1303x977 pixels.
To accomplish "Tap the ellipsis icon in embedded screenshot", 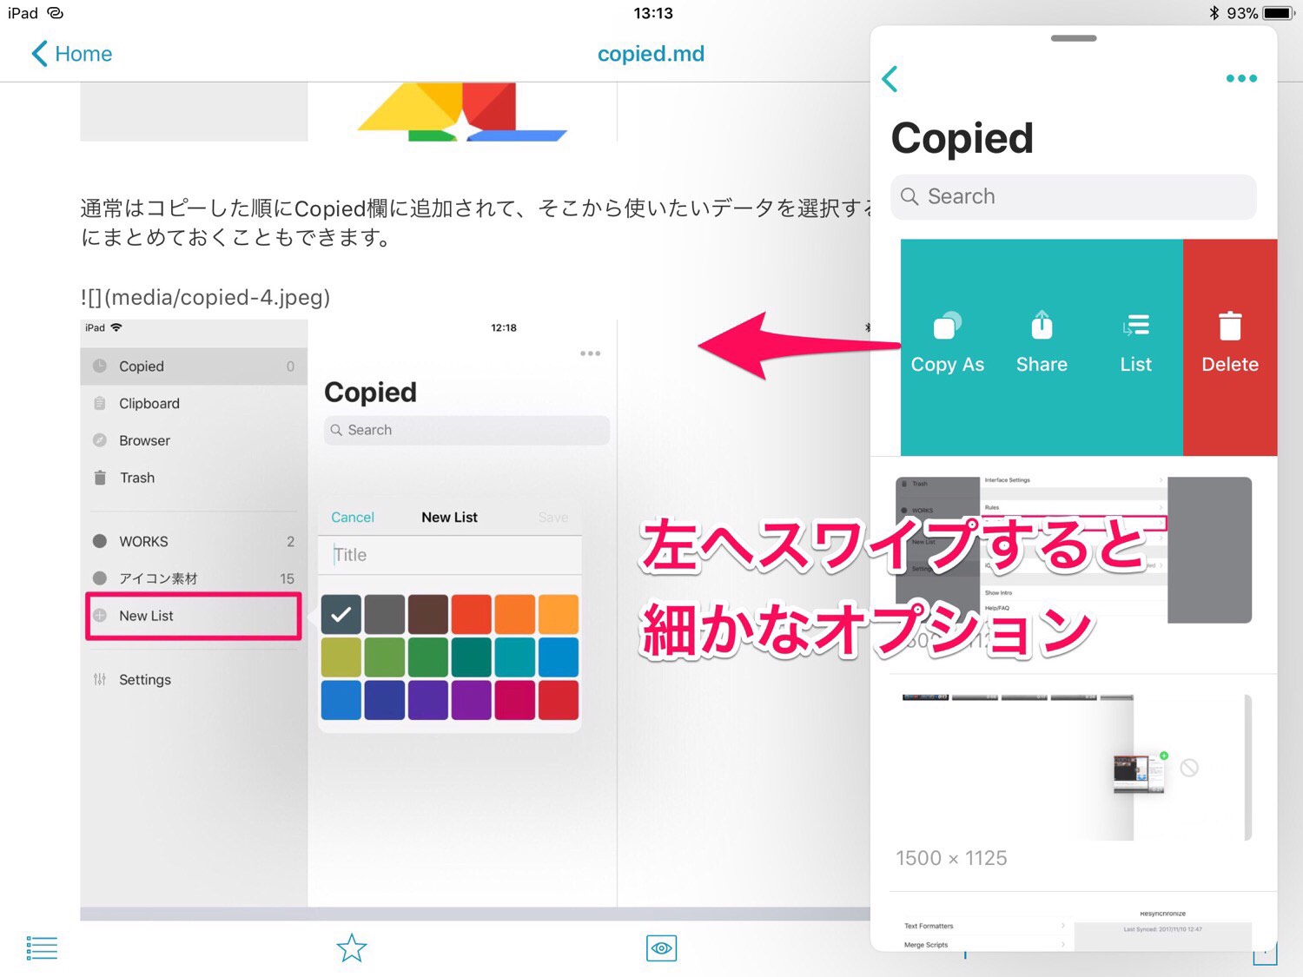I will (x=591, y=353).
